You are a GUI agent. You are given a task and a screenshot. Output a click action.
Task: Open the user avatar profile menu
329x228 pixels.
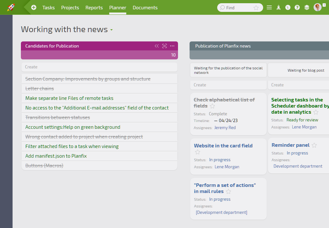click(x=317, y=7)
